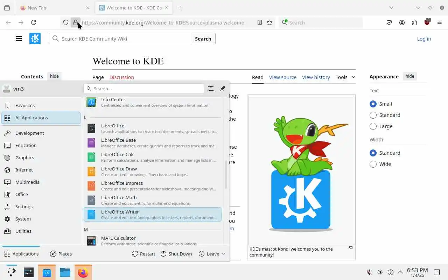Switch to Places tab in launcher

(x=61, y=254)
